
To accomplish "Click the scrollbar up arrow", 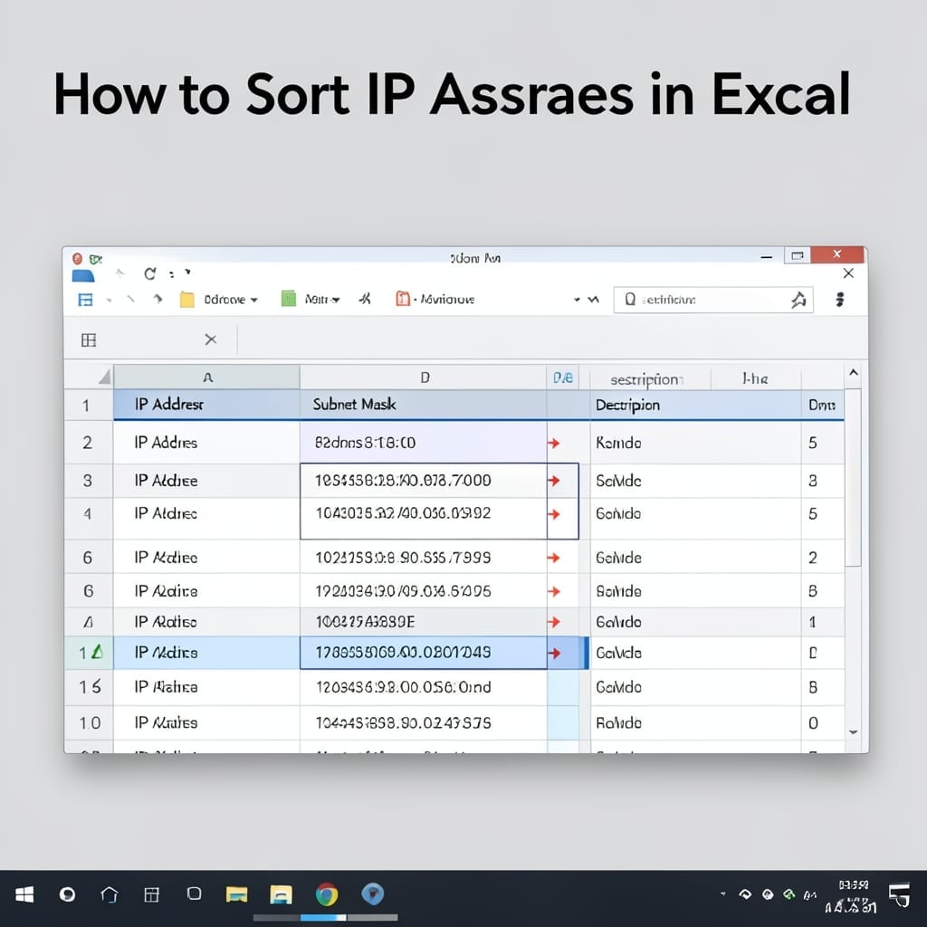I will [853, 372].
